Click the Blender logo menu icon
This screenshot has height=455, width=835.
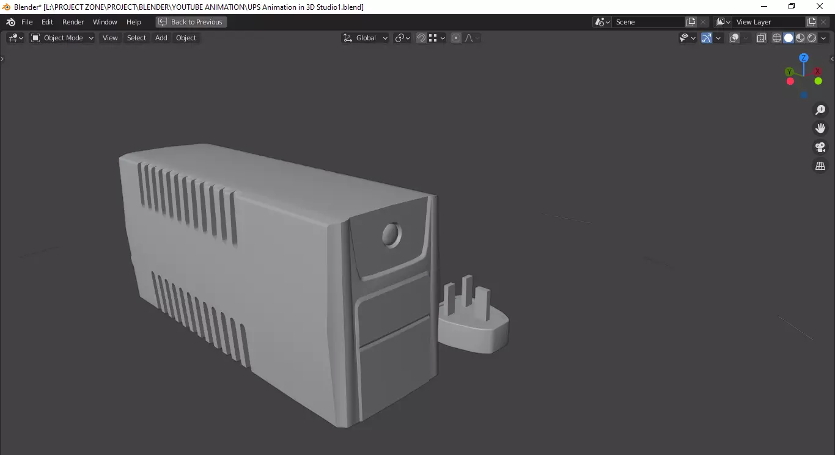(10, 22)
